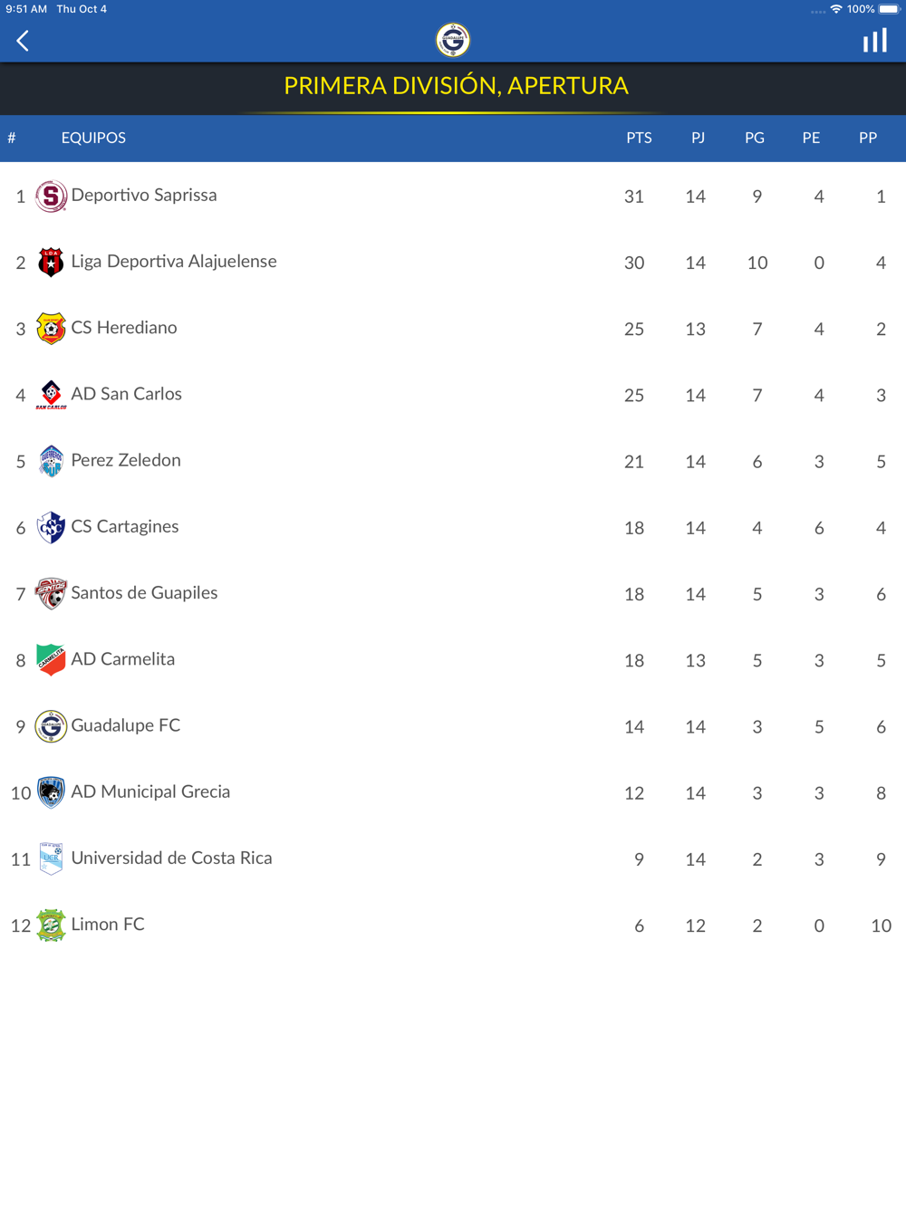Select the AD San Carlos crest

coord(51,395)
